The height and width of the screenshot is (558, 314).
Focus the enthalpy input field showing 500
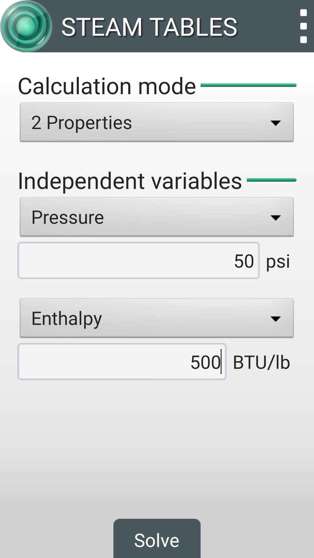pyautogui.click(x=122, y=362)
